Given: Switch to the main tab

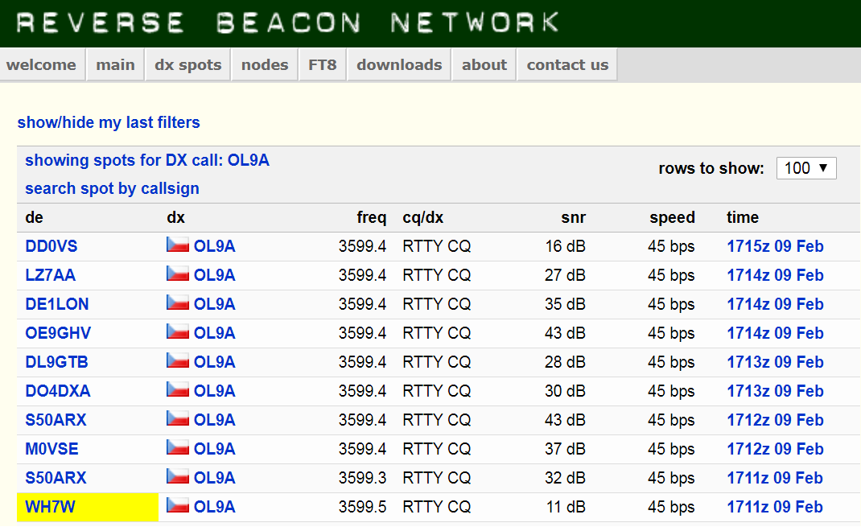Looking at the screenshot, I should pyautogui.click(x=115, y=65).
